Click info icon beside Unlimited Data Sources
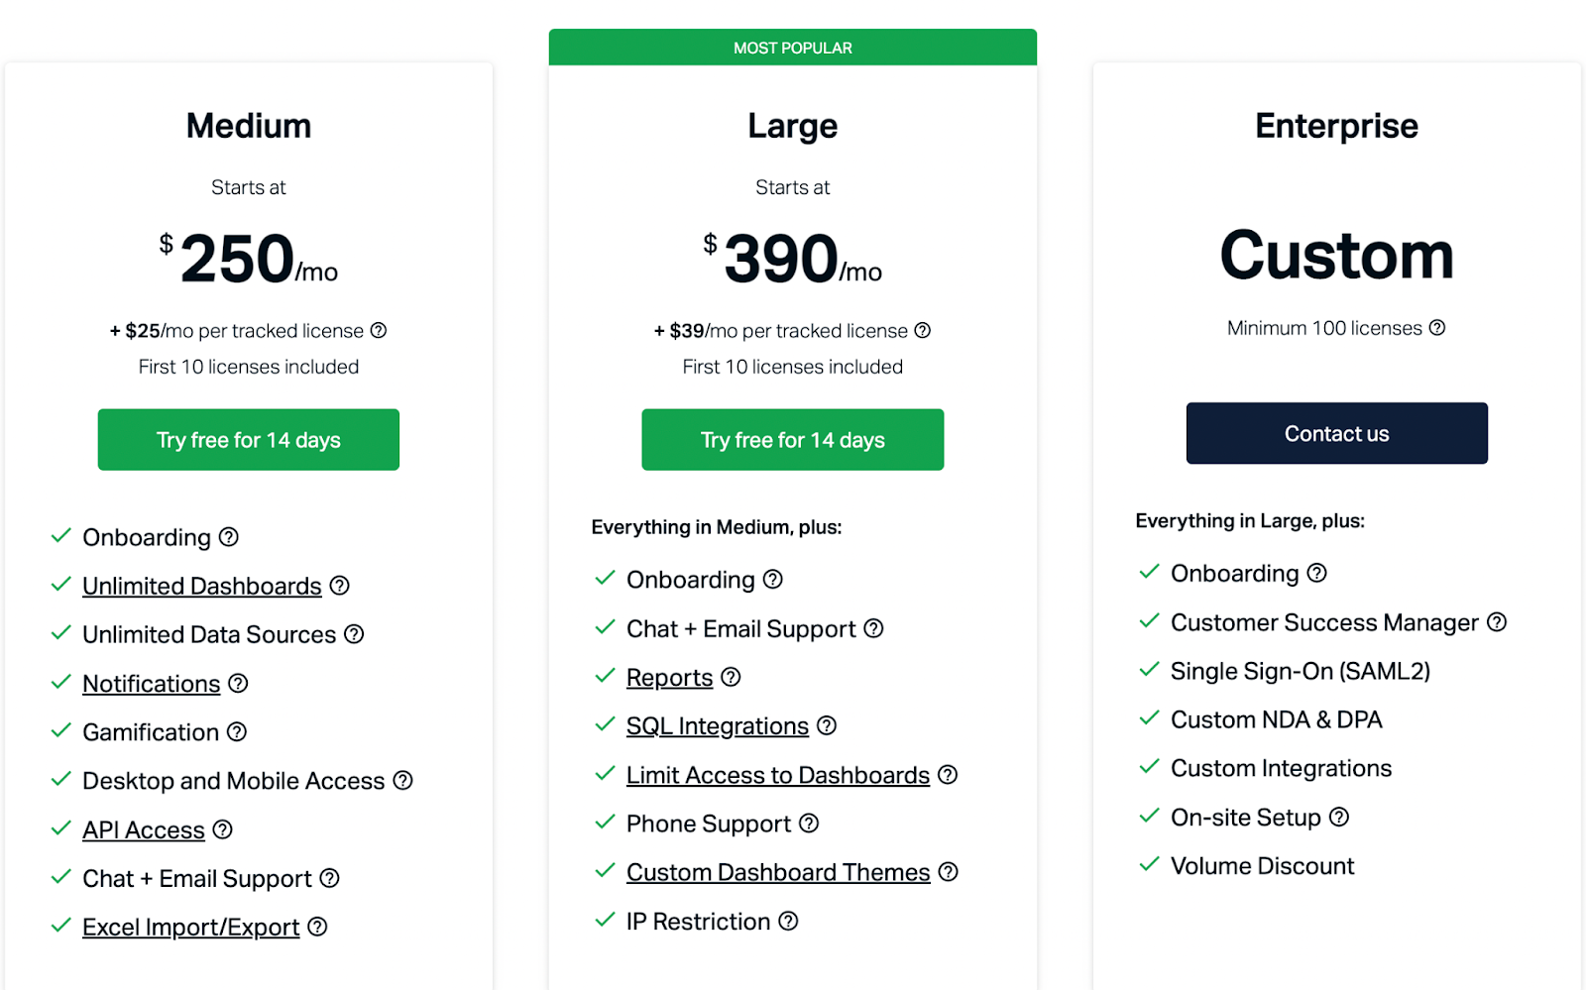The width and height of the screenshot is (1586, 990). pyautogui.click(x=354, y=634)
